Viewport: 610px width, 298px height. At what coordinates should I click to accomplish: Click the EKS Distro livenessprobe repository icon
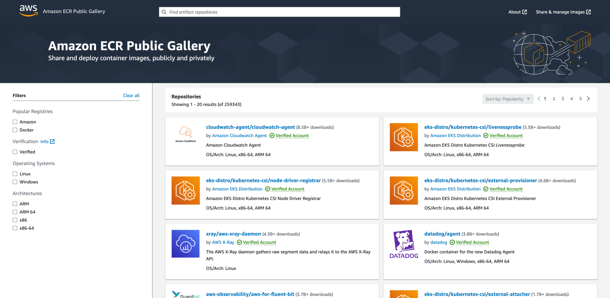[404, 137]
